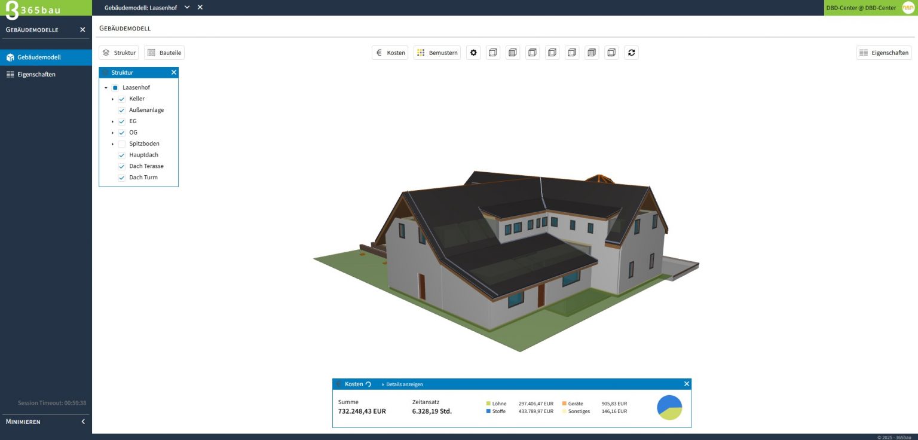Select the cube view icon next to the gear

pyautogui.click(x=493, y=53)
